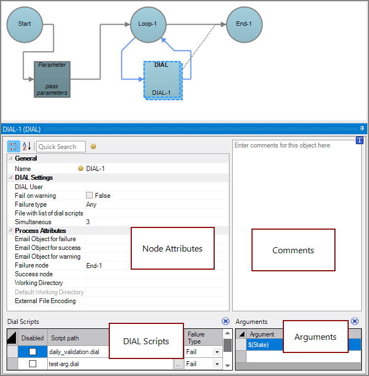Image resolution: width=369 pixels, height=376 pixels.
Task: Open Failure Type dropdown for daily_validation.dial
Action: point(217,352)
